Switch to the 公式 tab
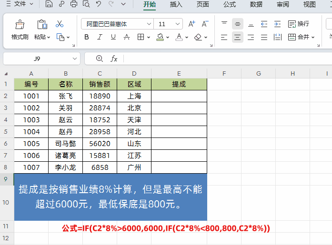This screenshot has height=245, width=332. (230, 4)
